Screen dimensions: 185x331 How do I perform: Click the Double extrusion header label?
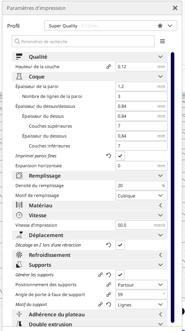pos(50,324)
